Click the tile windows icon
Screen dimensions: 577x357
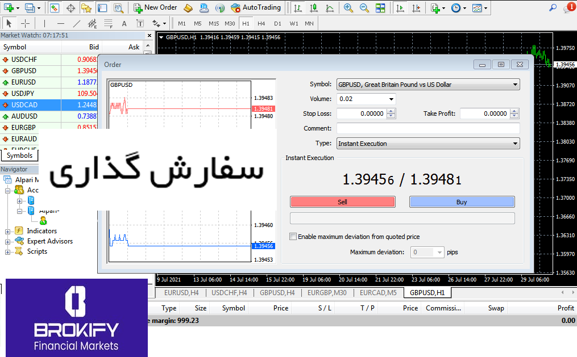[x=380, y=8]
